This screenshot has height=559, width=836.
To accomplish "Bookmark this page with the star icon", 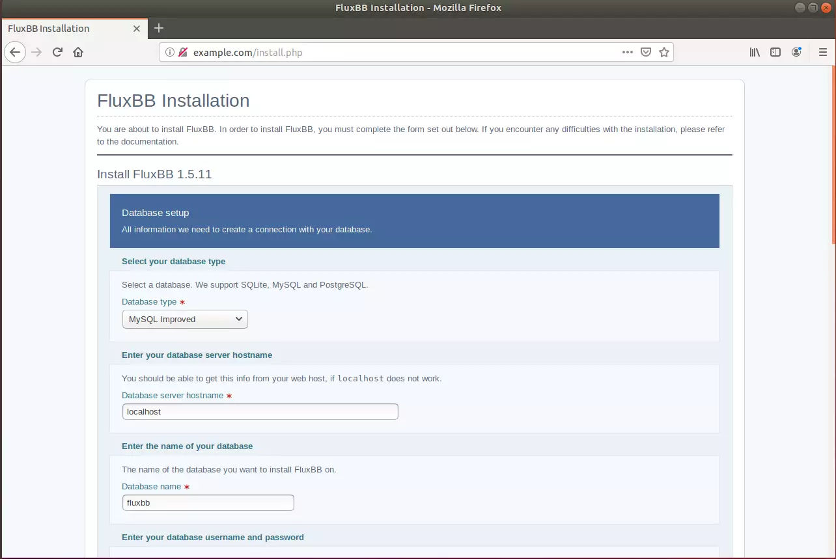I will coord(664,52).
